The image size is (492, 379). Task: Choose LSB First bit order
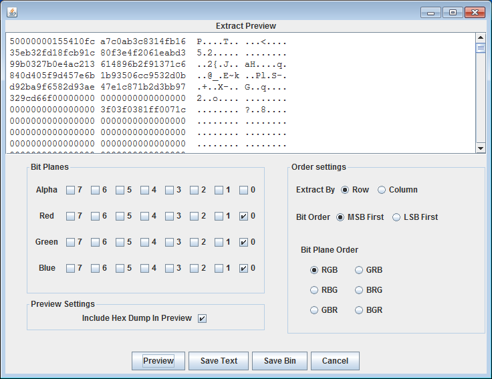(396, 217)
